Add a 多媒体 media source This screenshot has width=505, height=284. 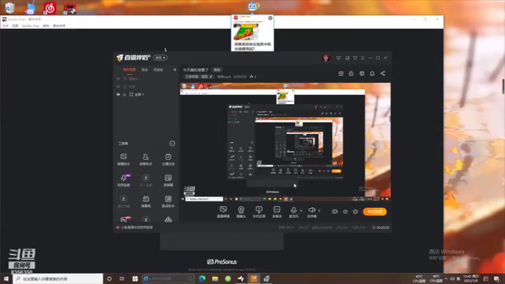coord(277,212)
